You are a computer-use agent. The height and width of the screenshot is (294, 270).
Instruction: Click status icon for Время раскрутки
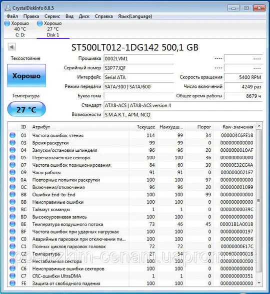click(12, 143)
